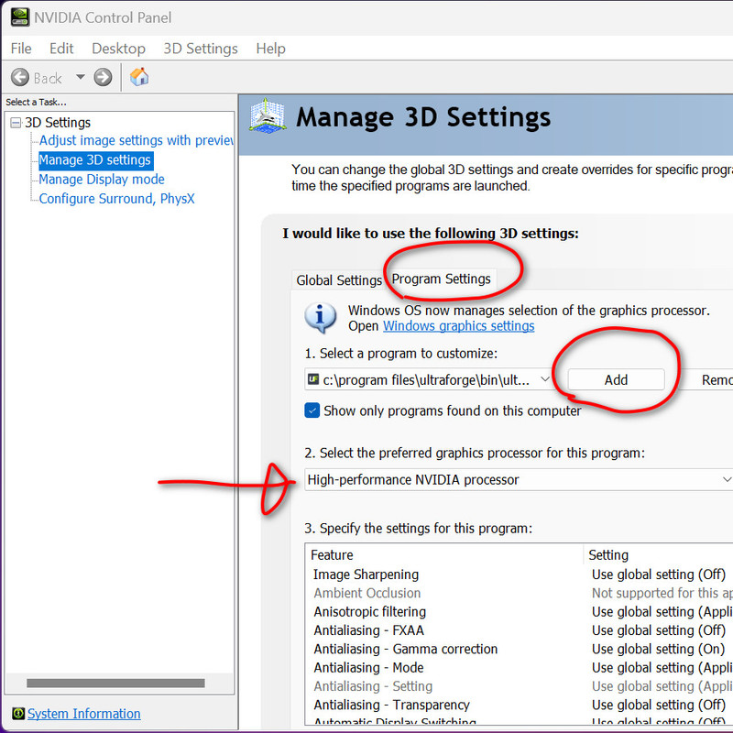Open the preferred graphics processor dropdown
The width and height of the screenshot is (733, 733).
[519, 479]
